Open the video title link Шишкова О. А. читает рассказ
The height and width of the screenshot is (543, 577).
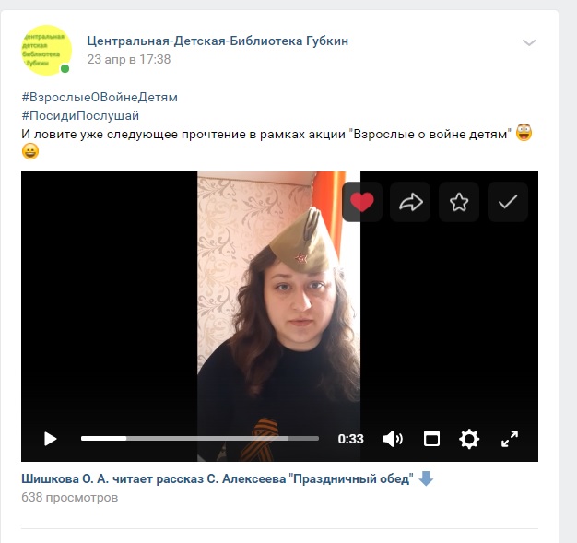(x=218, y=479)
